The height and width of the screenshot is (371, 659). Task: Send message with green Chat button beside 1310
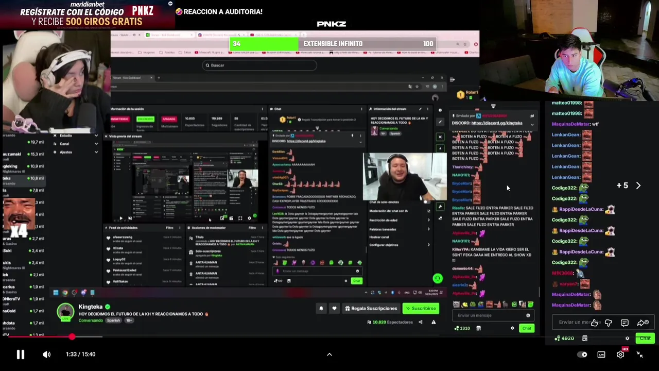(x=526, y=328)
